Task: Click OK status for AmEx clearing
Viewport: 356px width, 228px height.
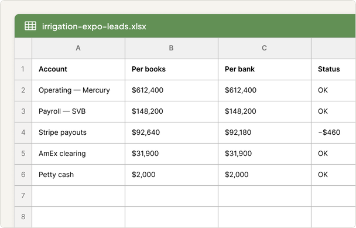Action: click(x=334, y=154)
